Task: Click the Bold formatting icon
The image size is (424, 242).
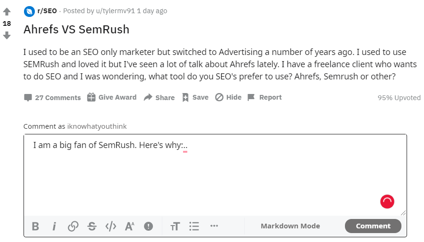Action: pyautogui.click(x=35, y=226)
